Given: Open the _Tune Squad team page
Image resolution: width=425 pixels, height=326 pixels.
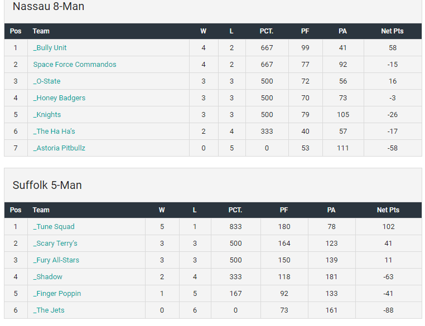Looking at the screenshot, I should (x=54, y=227).
